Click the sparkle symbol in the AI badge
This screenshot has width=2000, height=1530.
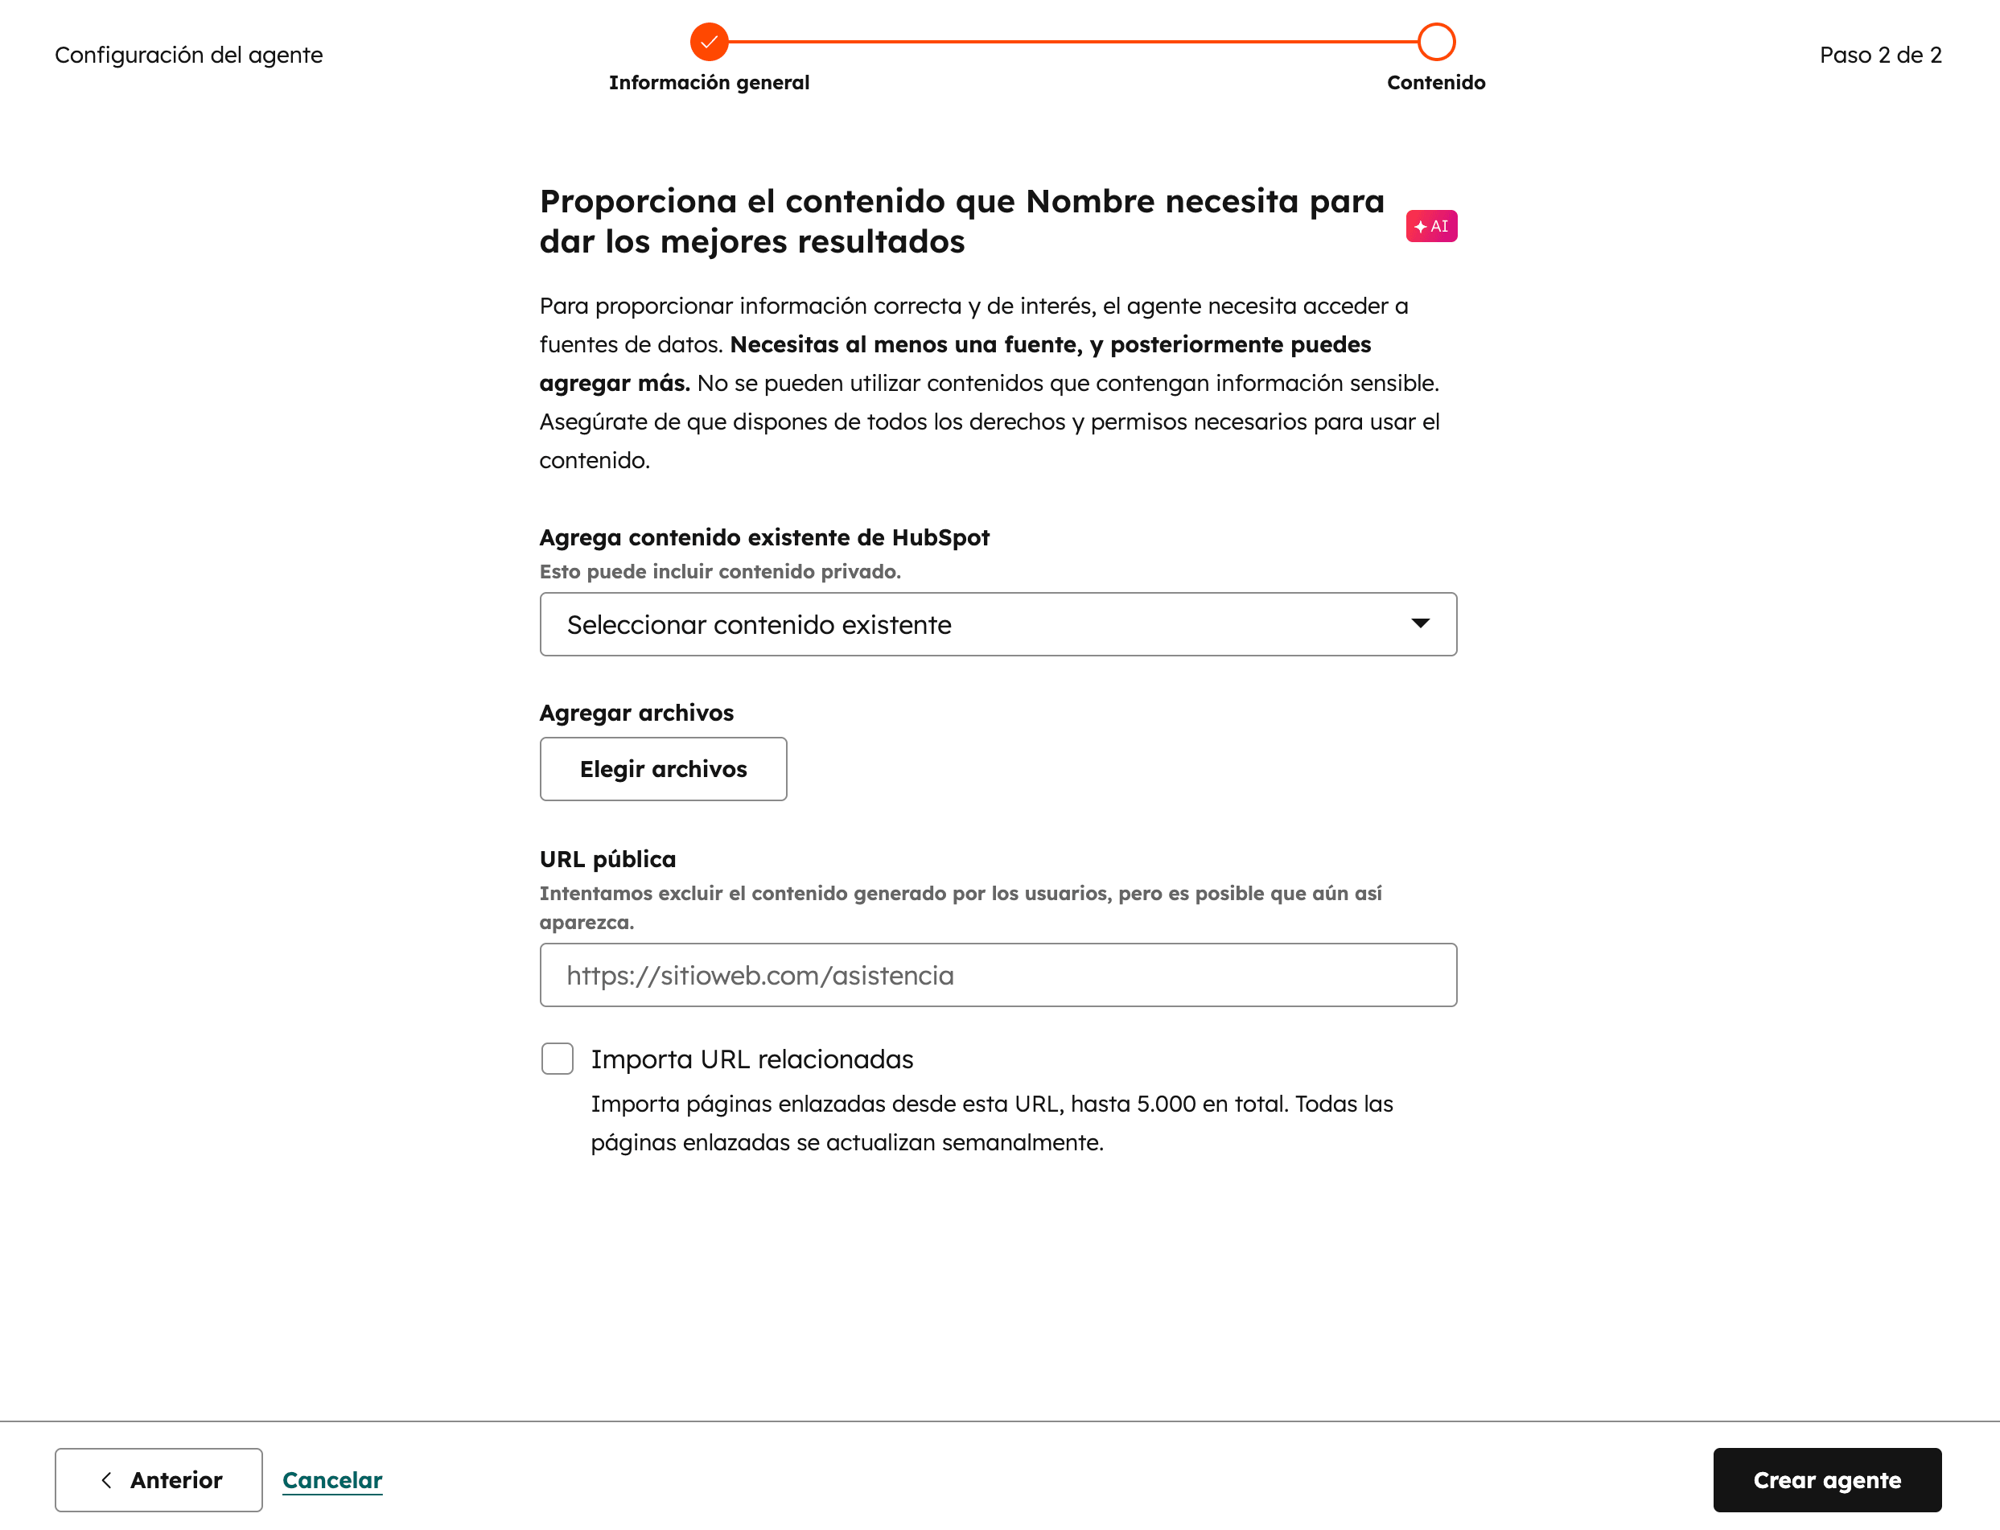coord(1420,226)
